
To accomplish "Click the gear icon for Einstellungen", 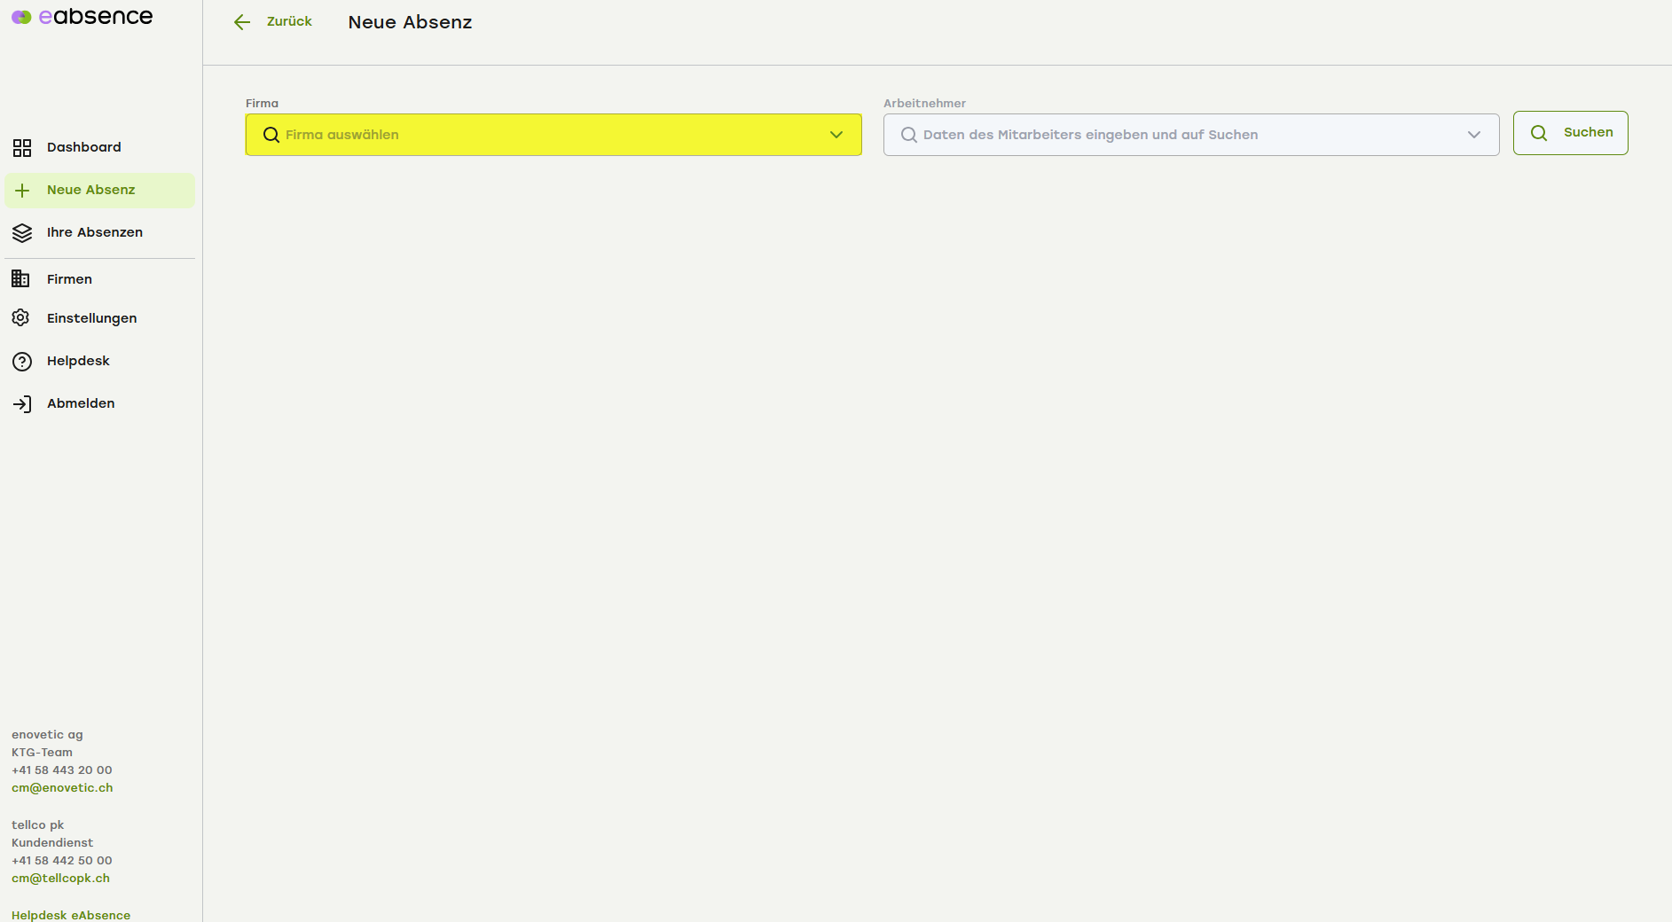I will pos(21,318).
